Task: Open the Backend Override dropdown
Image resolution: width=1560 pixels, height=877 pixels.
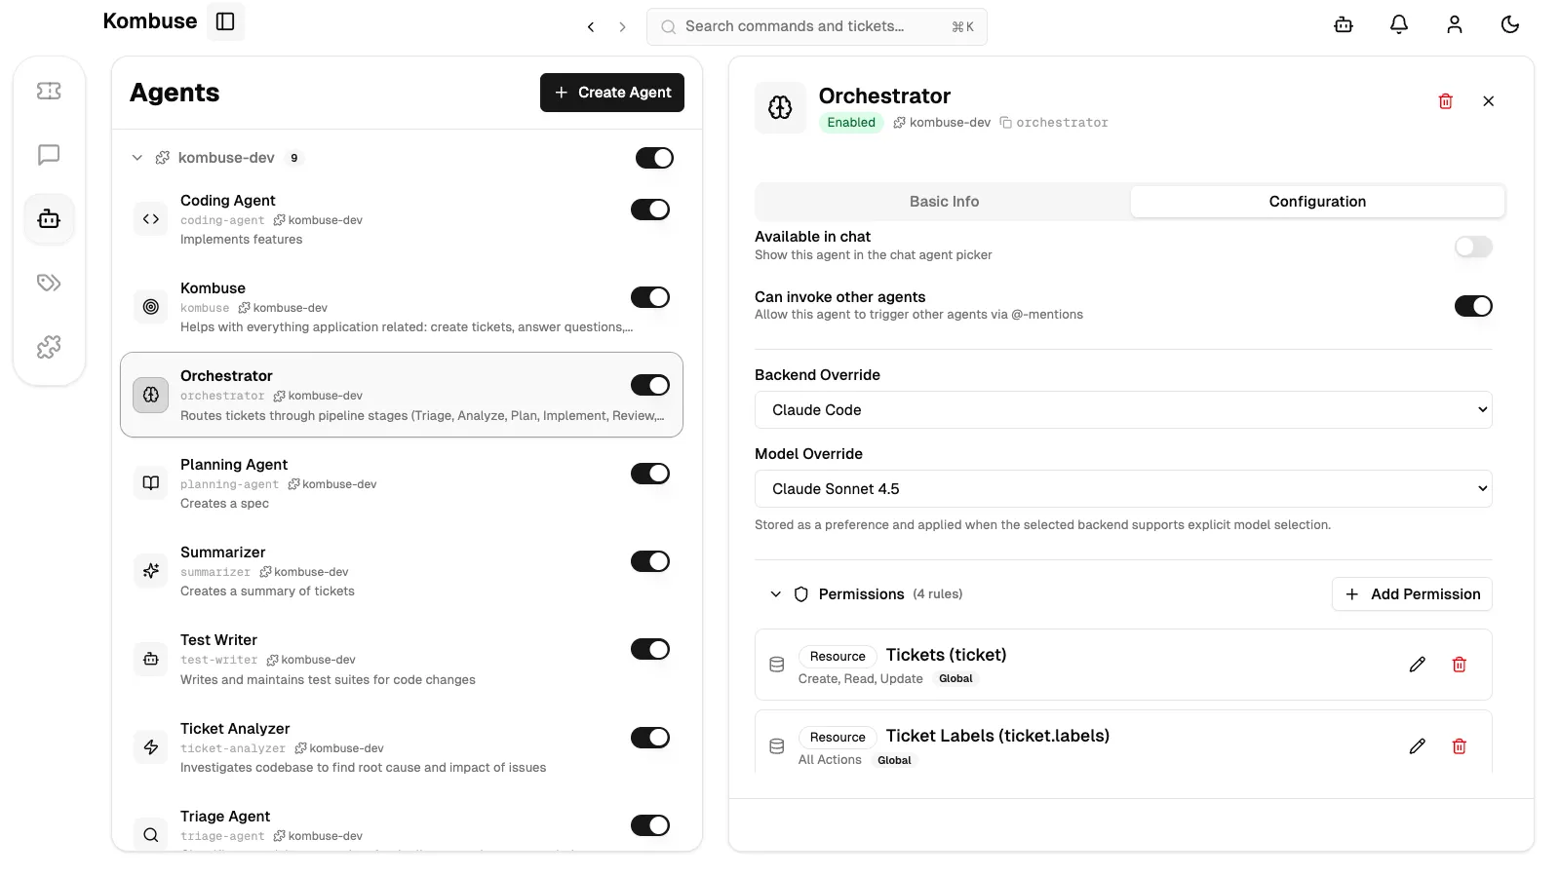Action: (1122, 409)
